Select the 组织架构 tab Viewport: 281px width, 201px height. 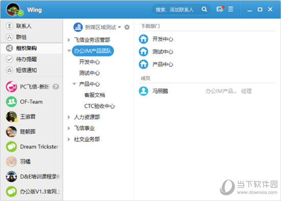(31, 48)
